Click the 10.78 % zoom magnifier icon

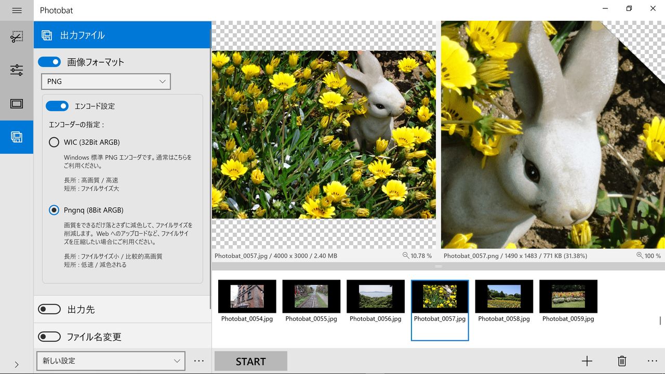(x=406, y=256)
